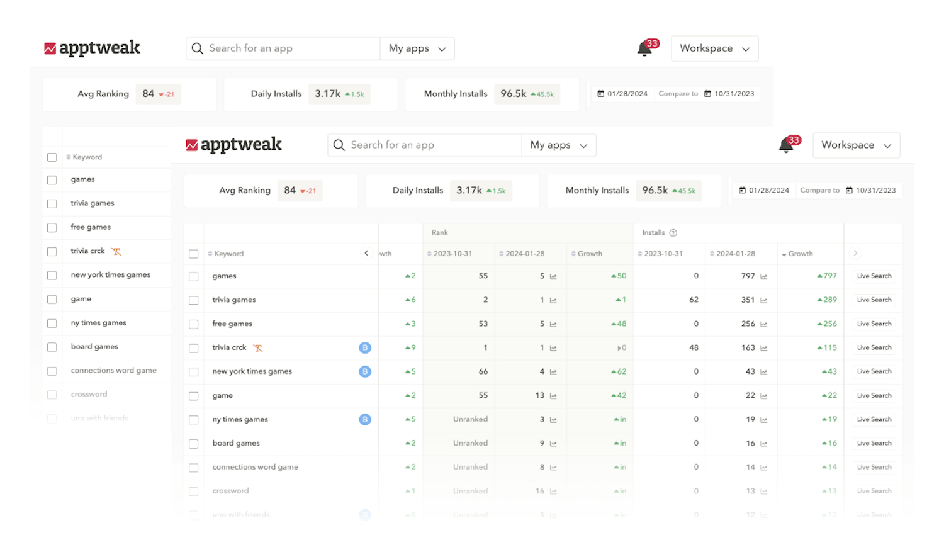Click the orange icon next to "trivia crck"
The height and width of the screenshot is (552, 944).
pyautogui.click(x=258, y=347)
